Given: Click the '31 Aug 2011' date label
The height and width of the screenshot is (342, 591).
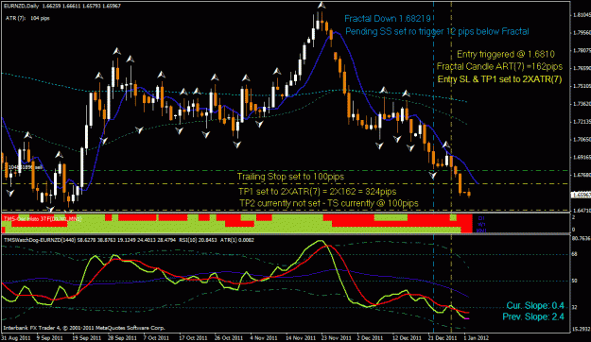Looking at the screenshot, I should pos(16,338).
